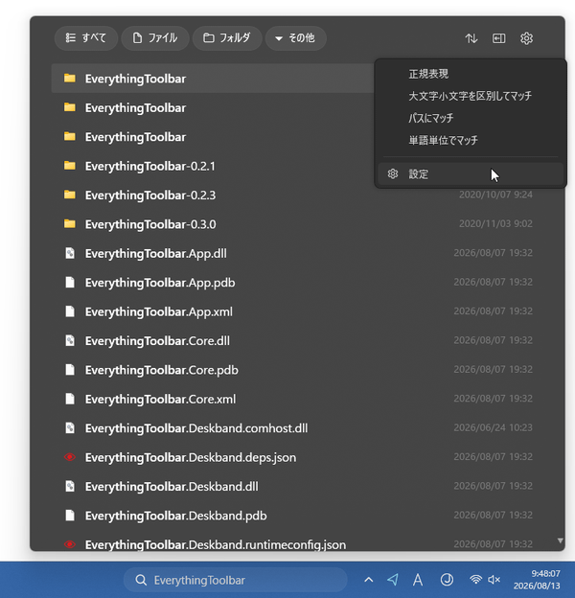The height and width of the screenshot is (598, 575).
Task: Click folder icon of EverythingToolbar-0.2.3
Action: click(70, 195)
